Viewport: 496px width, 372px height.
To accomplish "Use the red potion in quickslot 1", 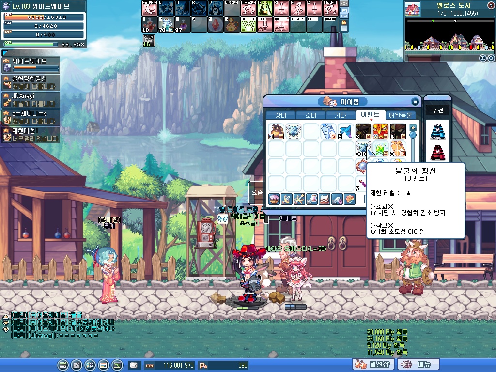I will [149, 24].
